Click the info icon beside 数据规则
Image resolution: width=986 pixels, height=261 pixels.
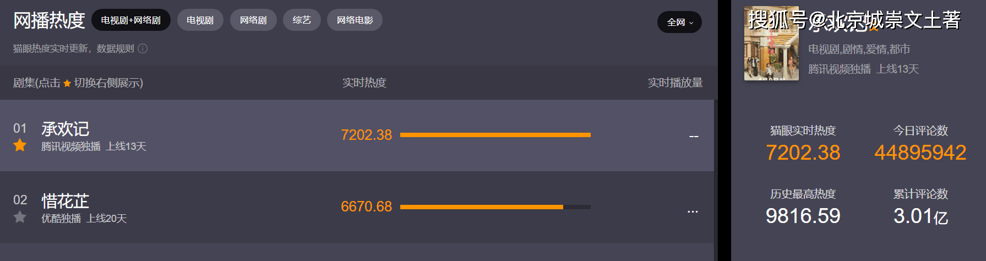(x=143, y=48)
